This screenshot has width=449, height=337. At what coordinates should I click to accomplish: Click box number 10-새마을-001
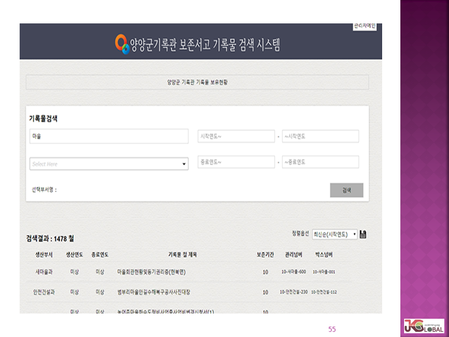point(324,272)
